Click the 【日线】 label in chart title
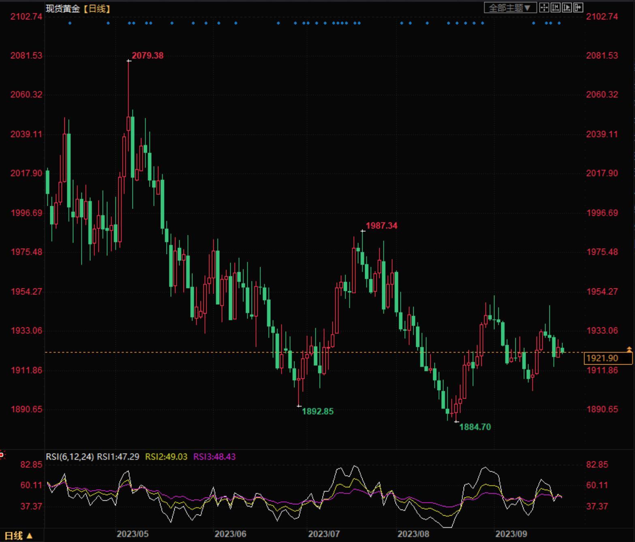 click(97, 9)
